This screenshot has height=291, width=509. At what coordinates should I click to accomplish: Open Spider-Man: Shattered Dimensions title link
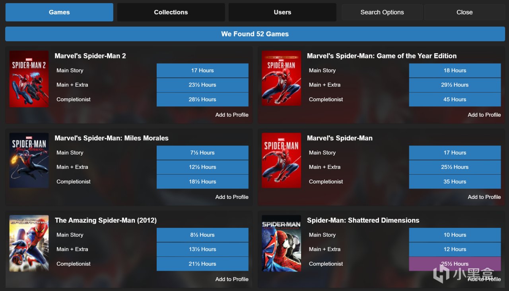point(363,220)
